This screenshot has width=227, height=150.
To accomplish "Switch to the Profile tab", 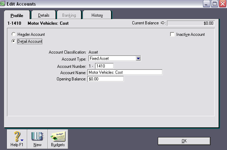I will coord(17,15).
